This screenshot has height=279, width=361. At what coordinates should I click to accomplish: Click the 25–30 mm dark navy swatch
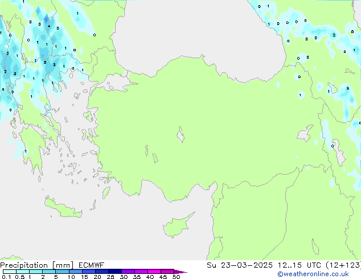[x=115, y=272]
